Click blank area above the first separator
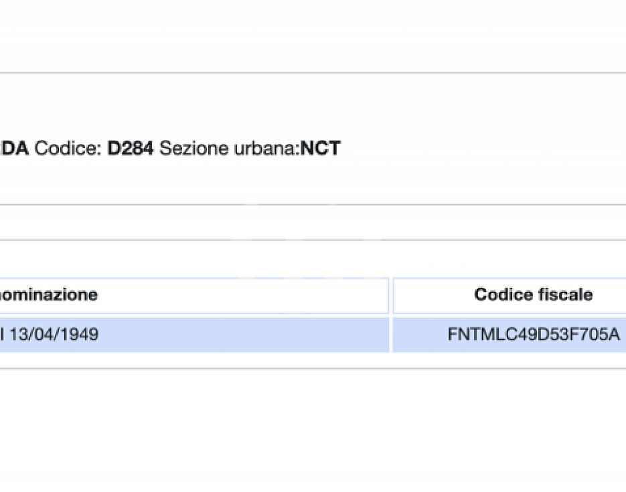The height and width of the screenshot is (492, 626). [x=313, y=36]
